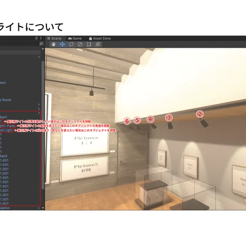The image size is (246, 246).
Task: Click the hierarchy search-by-type icon
Action: click(x=41, y=44)
